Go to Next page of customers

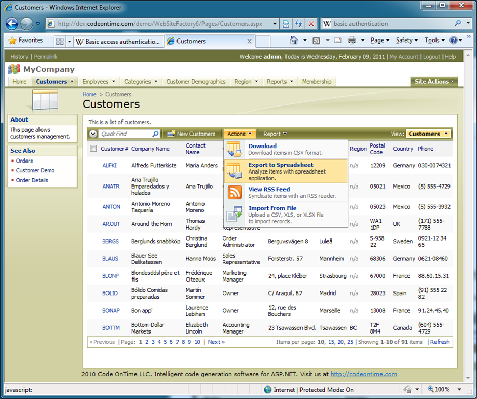(216, 342)
